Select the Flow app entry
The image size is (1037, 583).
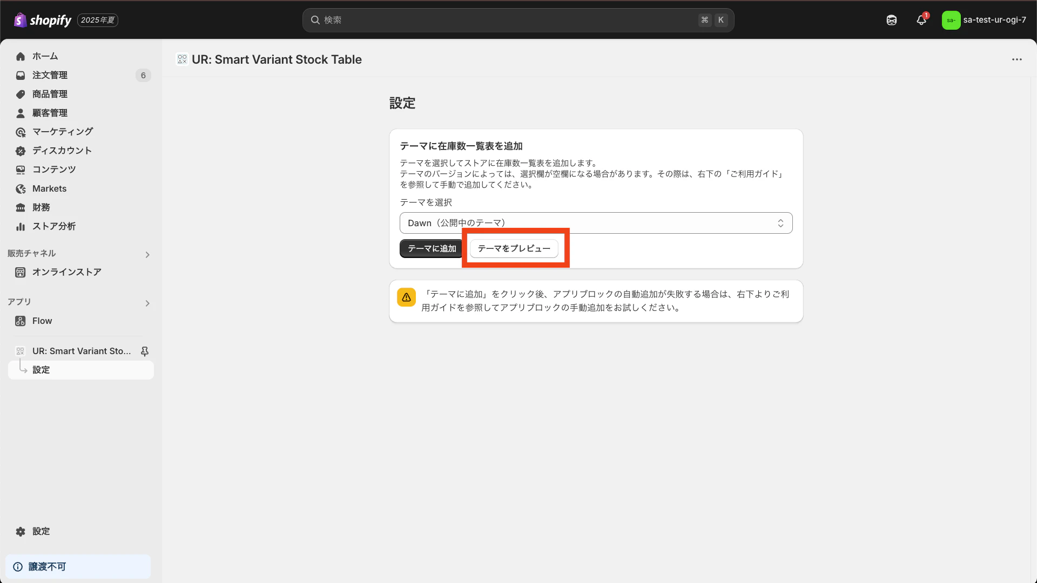tap(81, 321)
